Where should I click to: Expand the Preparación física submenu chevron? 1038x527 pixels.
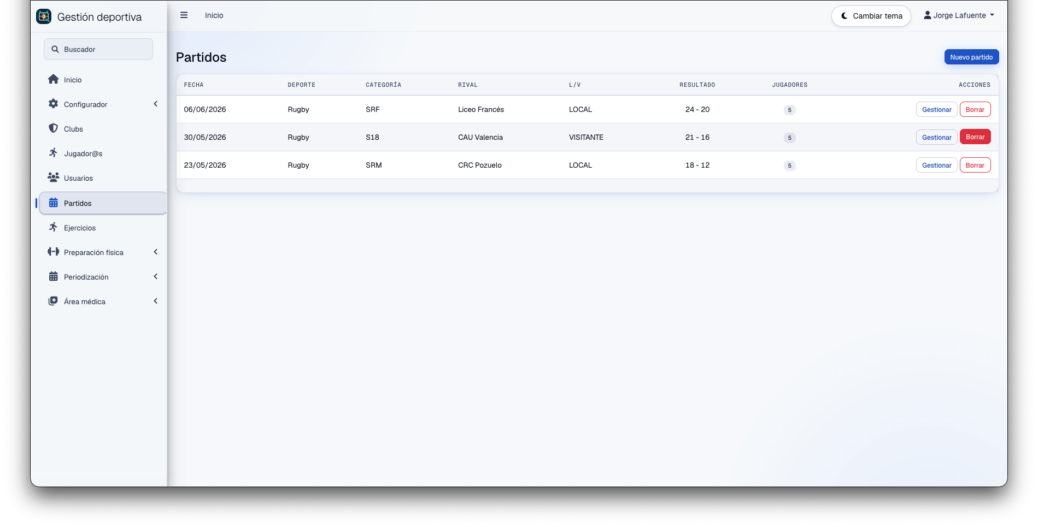pos(156,252)
